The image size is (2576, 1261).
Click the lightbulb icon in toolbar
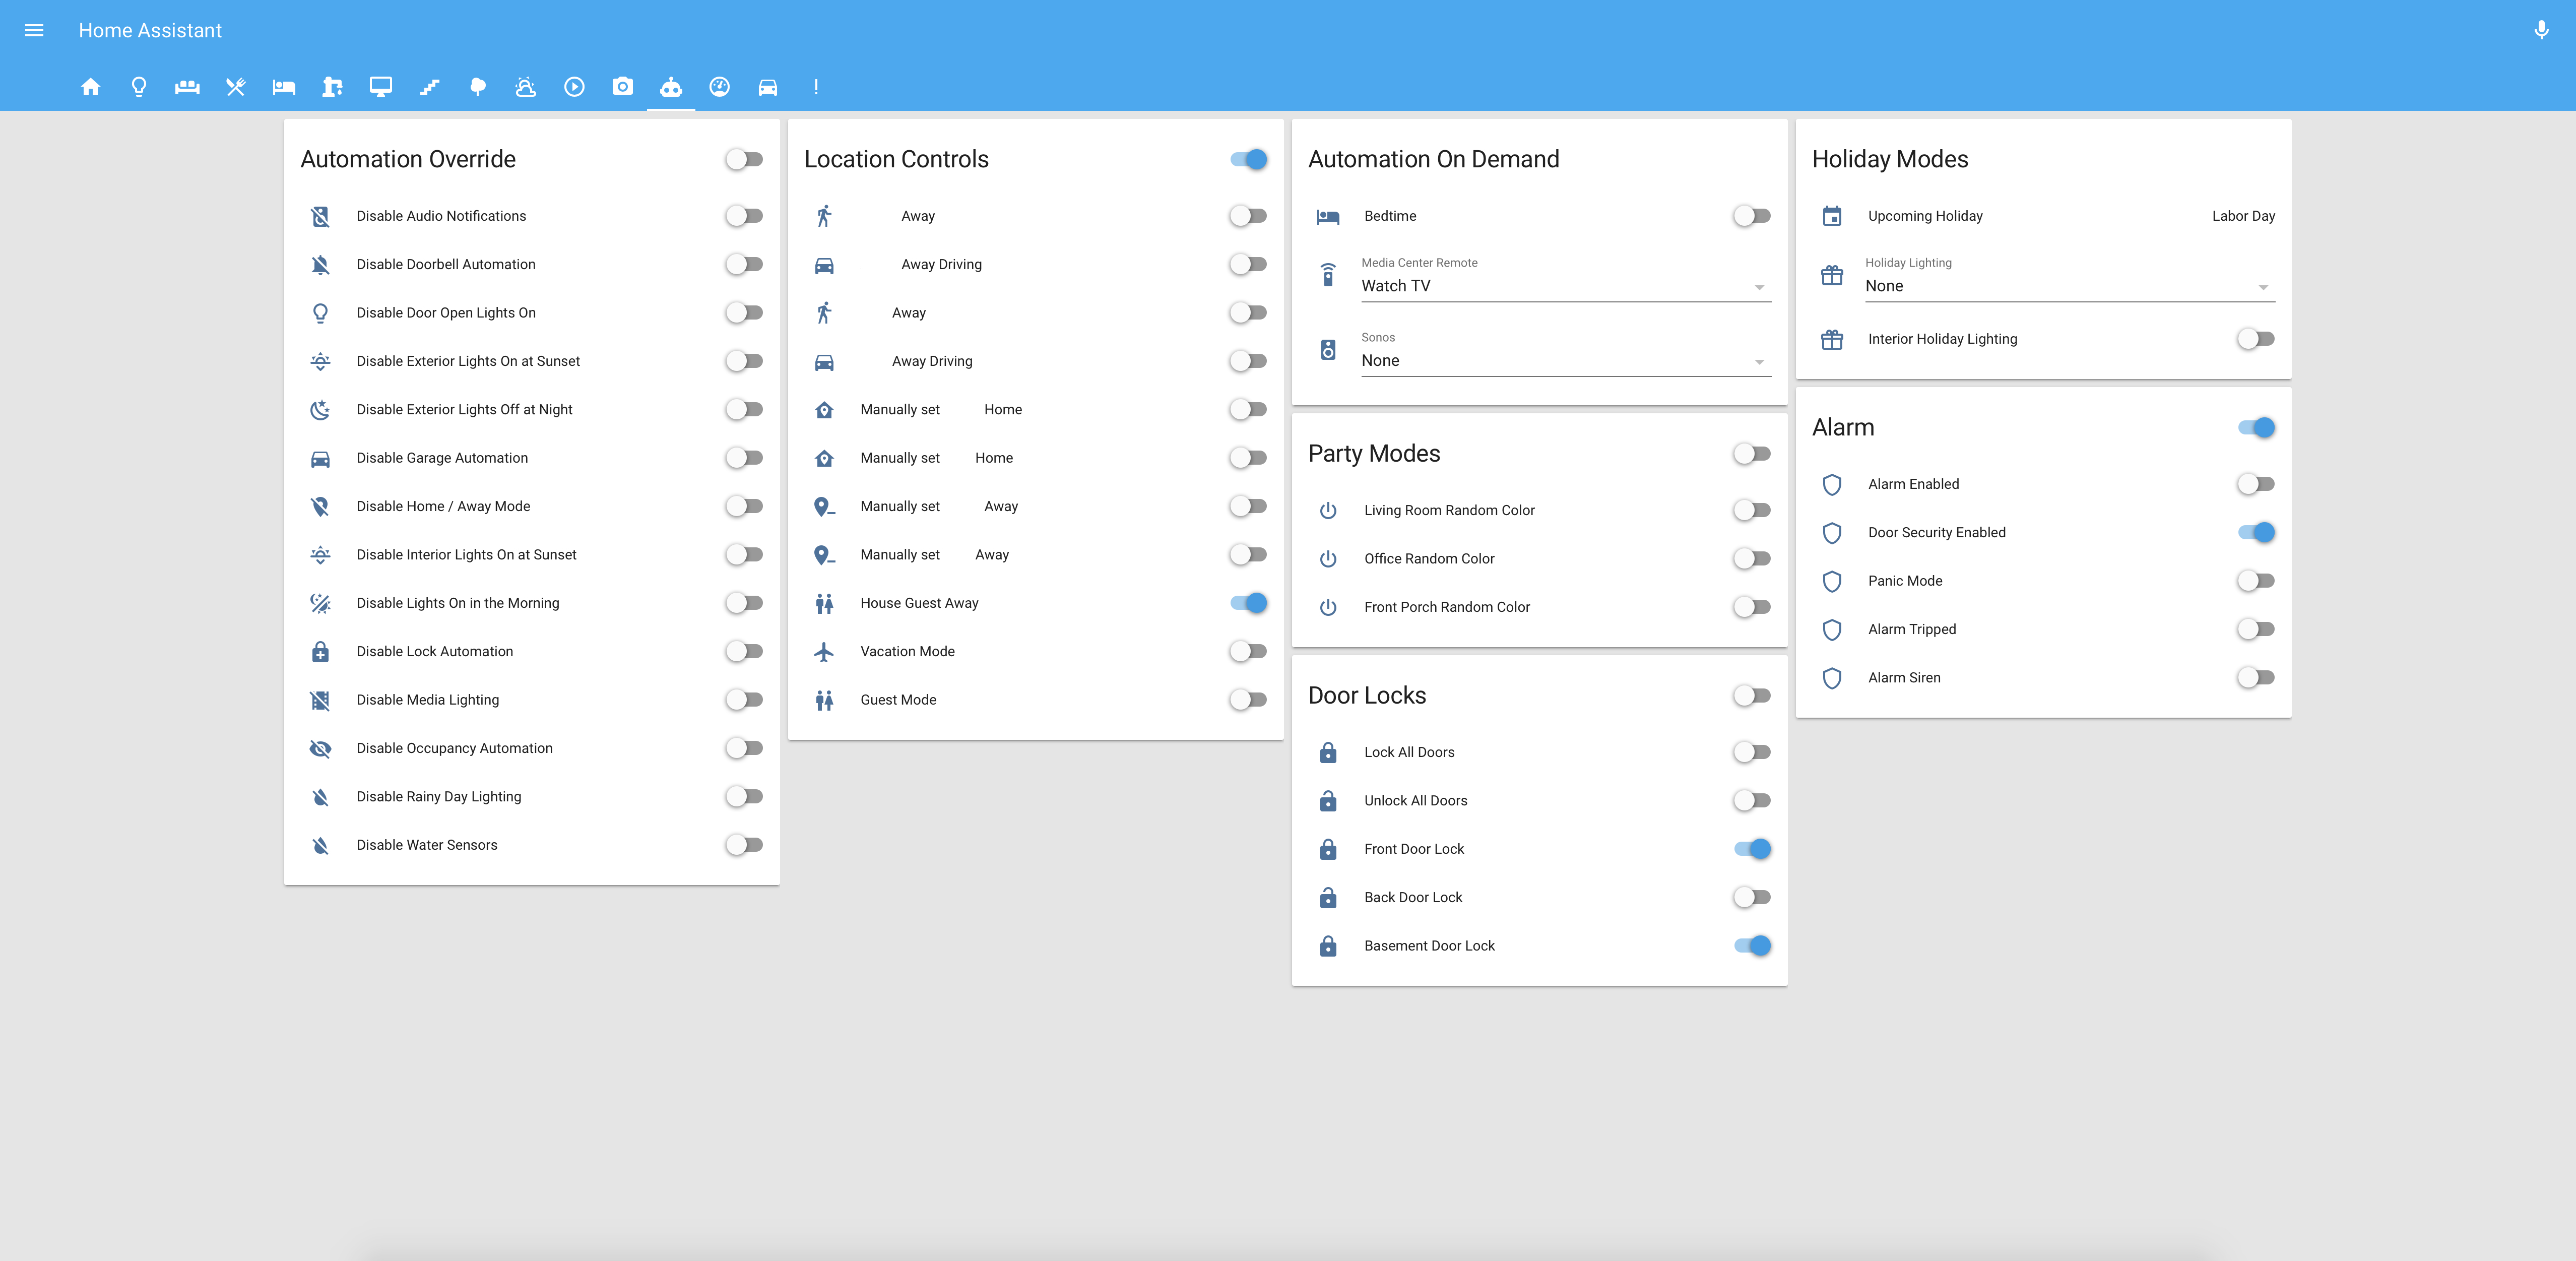tap(138, 86)
